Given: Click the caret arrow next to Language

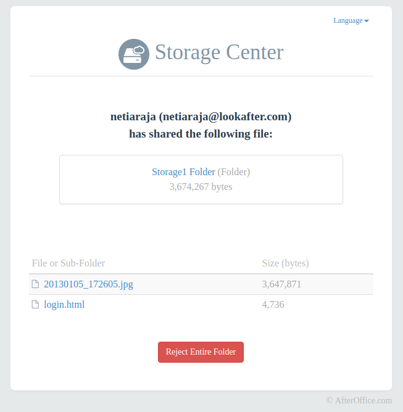Looking at the screenshot, I should (367, 21).
